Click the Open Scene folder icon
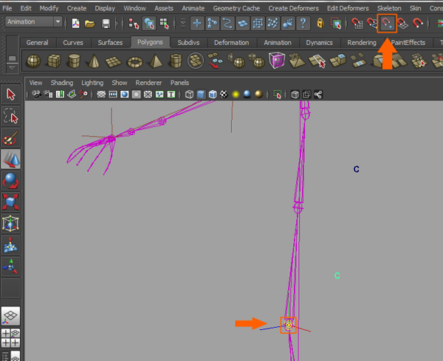Viewport: 443px width, 361px height. 90,24
